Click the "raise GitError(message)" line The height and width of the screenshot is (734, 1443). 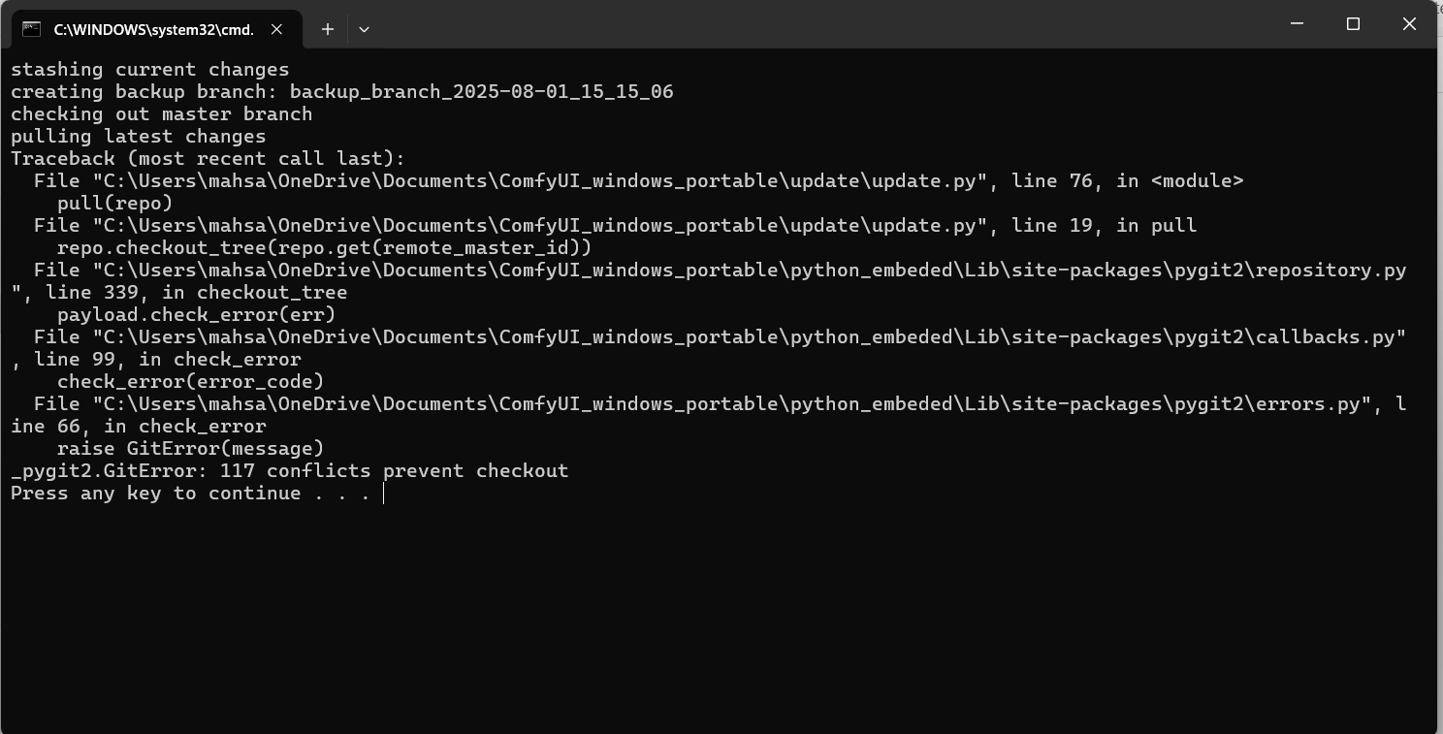(190, 449)
